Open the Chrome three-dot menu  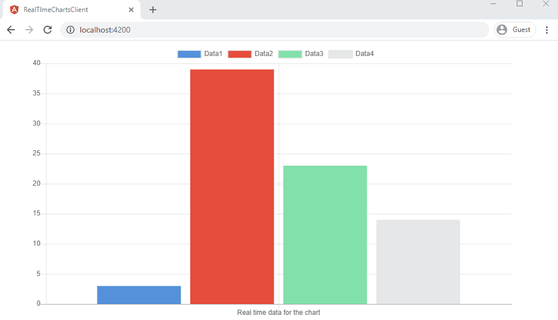(x=547, y=30)
